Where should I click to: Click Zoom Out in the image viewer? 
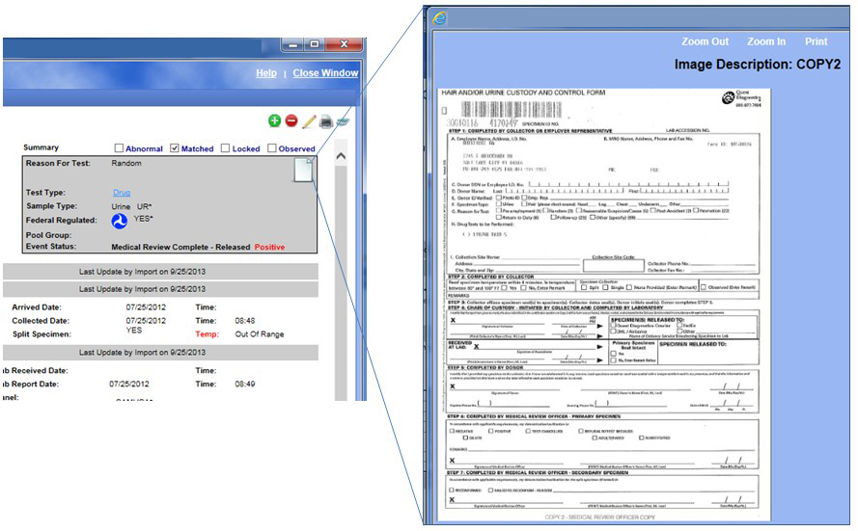pos(705,42)
